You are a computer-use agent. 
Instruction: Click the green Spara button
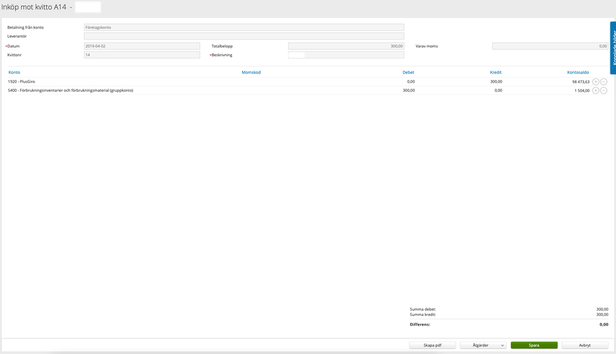point(534,345)
